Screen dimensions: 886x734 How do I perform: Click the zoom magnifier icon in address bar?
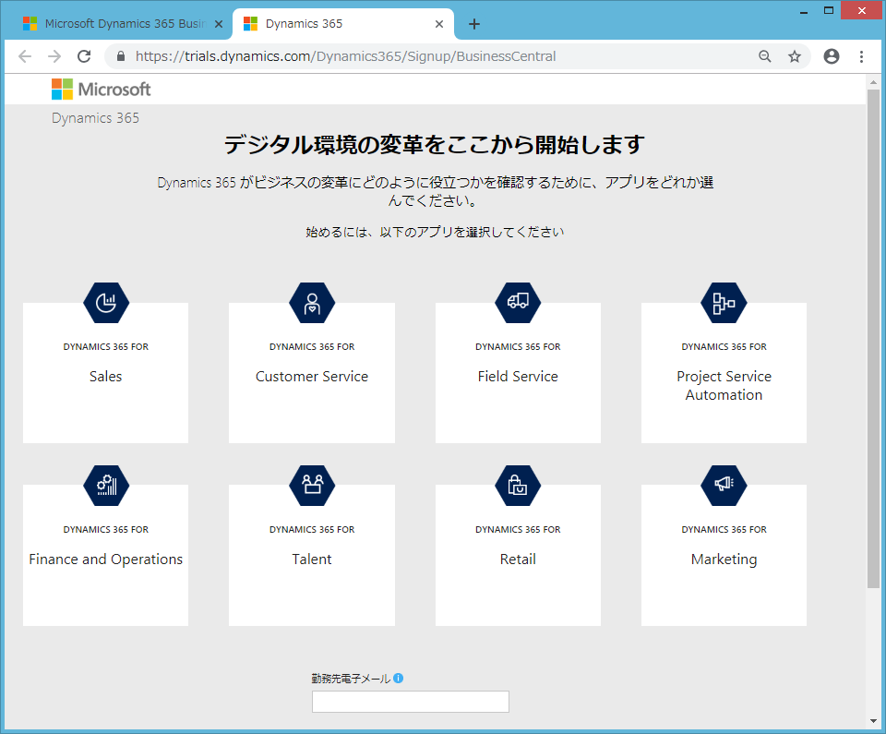(x=764, y=56)
